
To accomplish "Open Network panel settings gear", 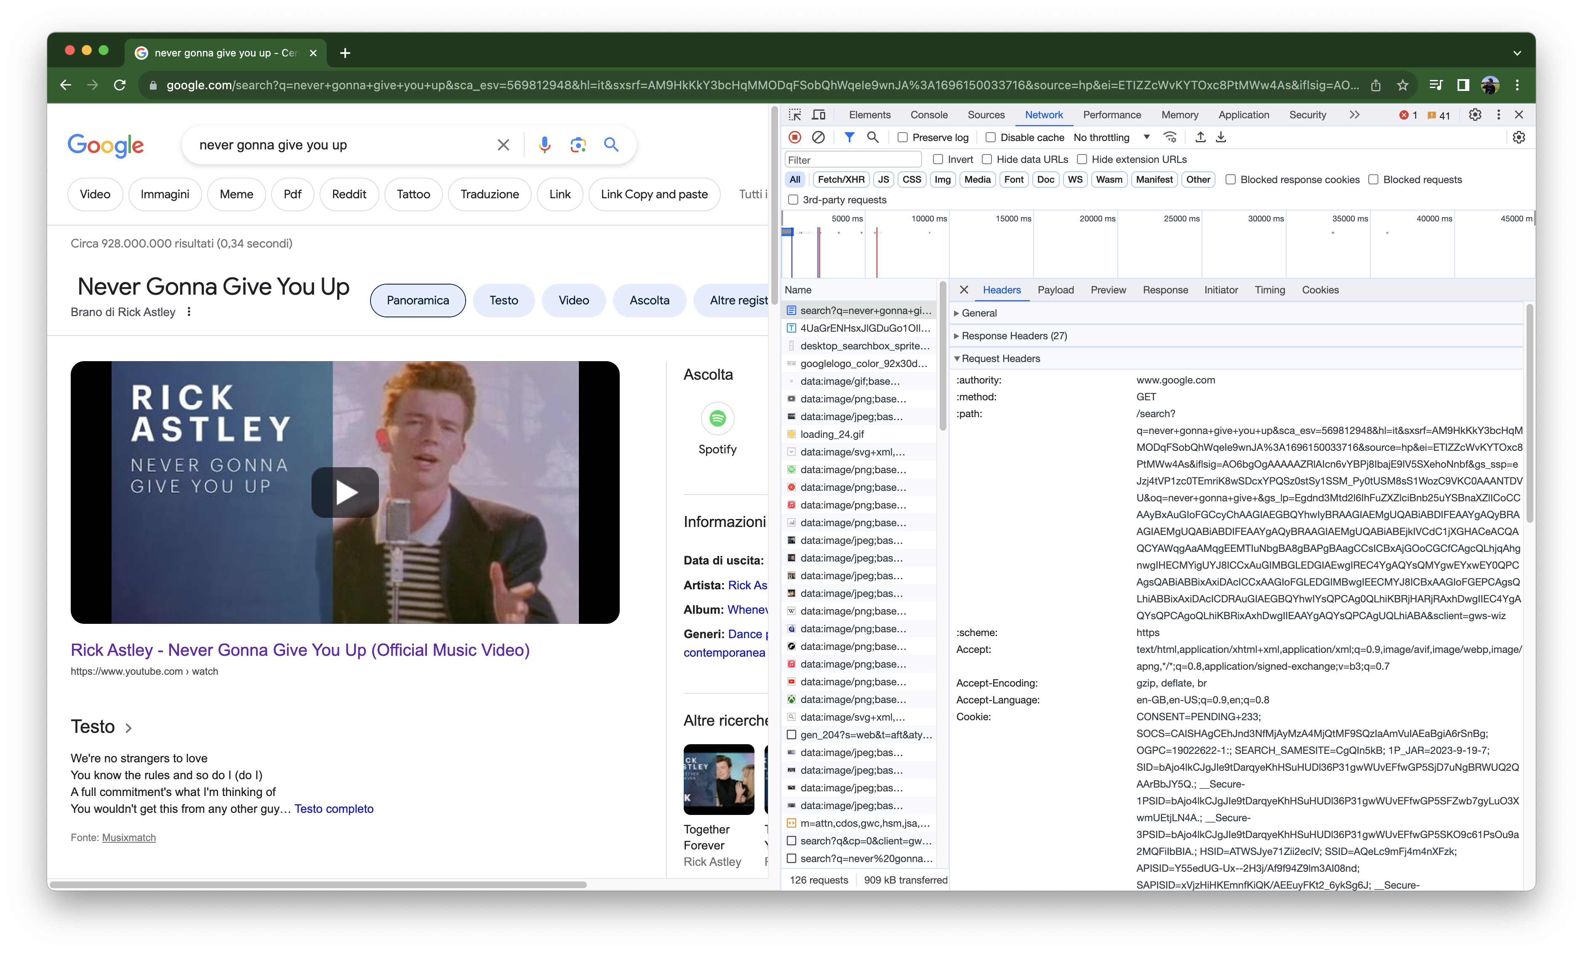I will click(1519, 137).
